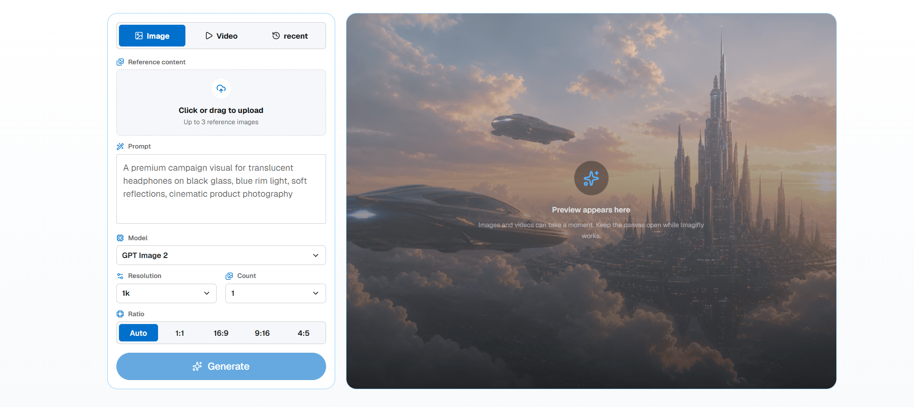Click the 'Click or drag to upload' text

[x=221, y=110]
